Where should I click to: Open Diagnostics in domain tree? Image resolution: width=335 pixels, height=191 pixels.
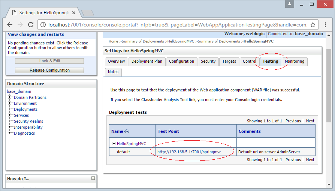24,133
